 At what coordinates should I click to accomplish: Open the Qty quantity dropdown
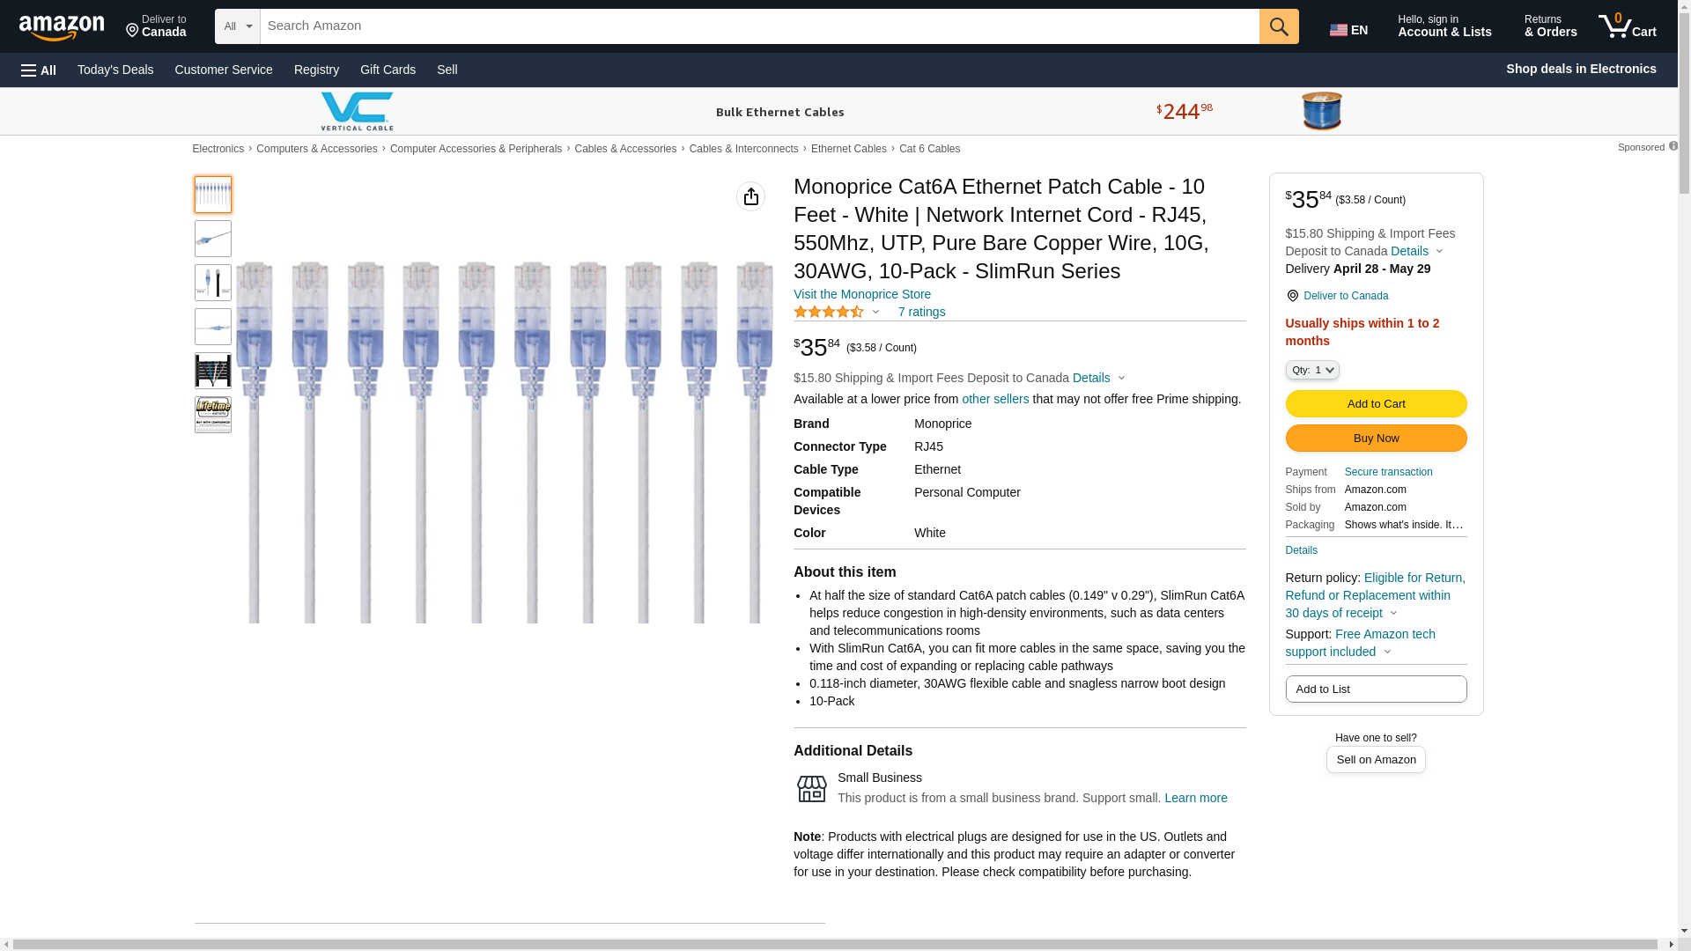(x=1311, y=370)
